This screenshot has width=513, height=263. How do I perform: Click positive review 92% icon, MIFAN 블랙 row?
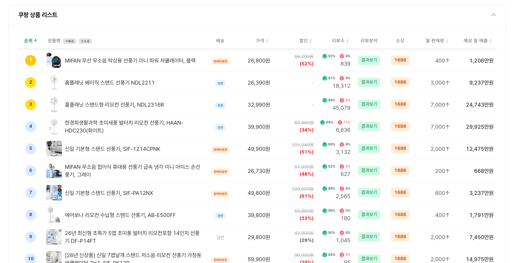click(x=324, y=56)
